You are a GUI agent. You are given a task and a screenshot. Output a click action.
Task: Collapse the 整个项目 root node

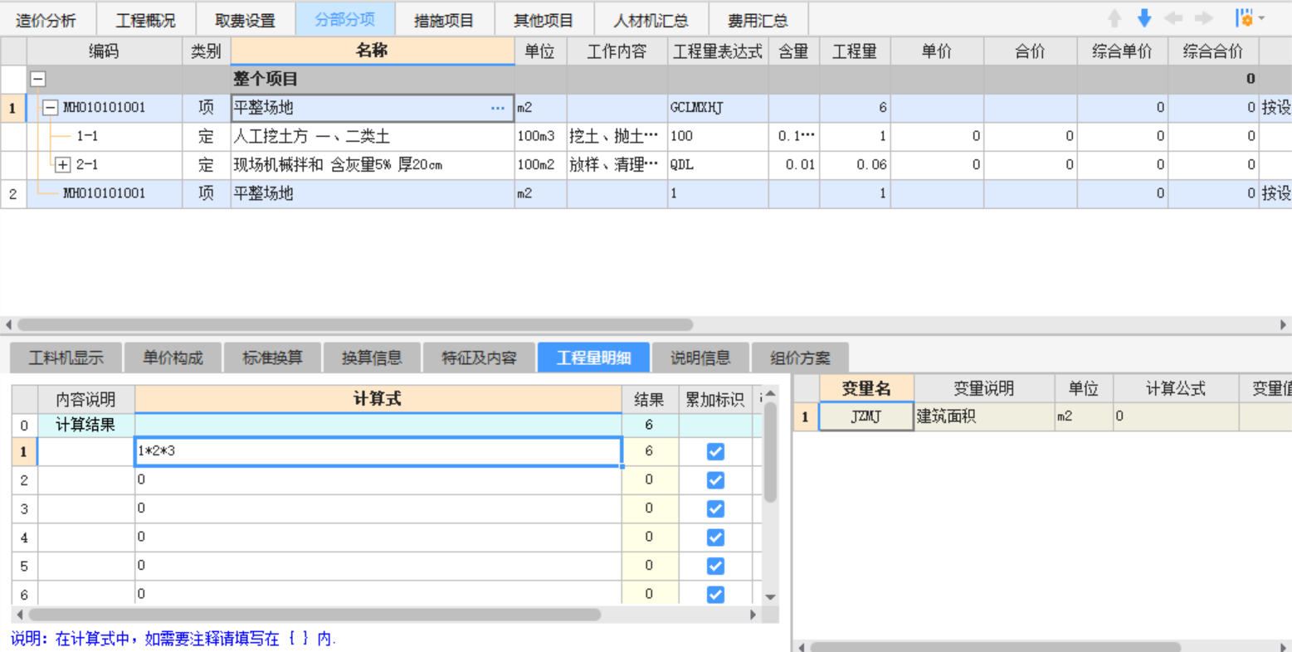coord(38,80)
